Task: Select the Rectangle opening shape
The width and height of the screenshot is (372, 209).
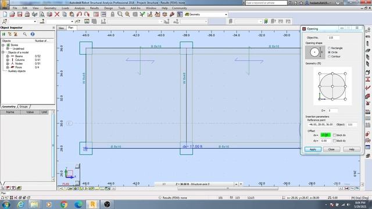Action: (330, 48)
